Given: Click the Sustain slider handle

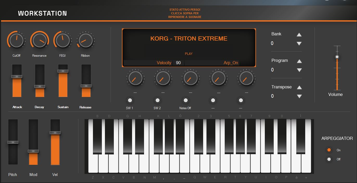Looking at the screenshot, I should pos(63,71).
